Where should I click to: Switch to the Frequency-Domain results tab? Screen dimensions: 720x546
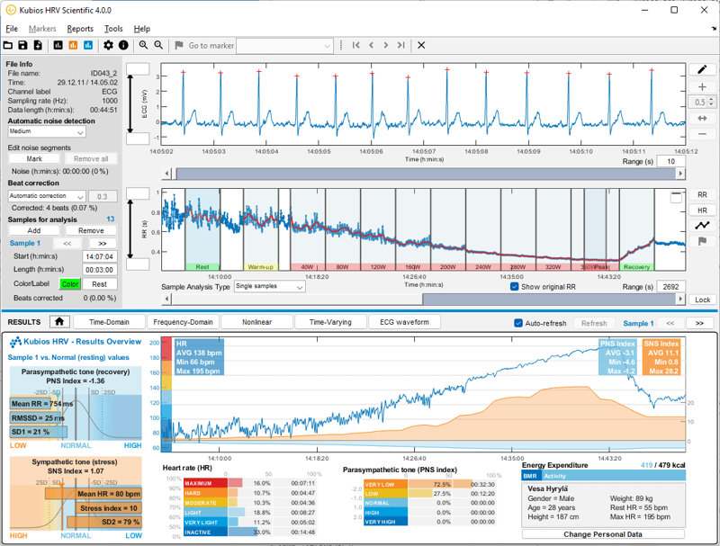coord(184,322)
